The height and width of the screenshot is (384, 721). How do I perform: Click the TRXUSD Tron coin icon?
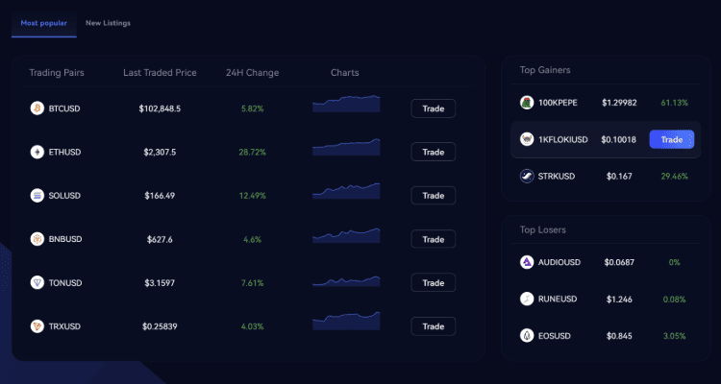tap(37, 326)
